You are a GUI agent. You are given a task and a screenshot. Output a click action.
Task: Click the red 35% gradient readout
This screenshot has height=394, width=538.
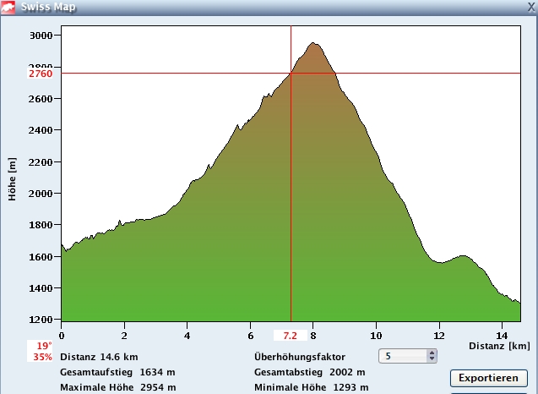coord(44,357)
